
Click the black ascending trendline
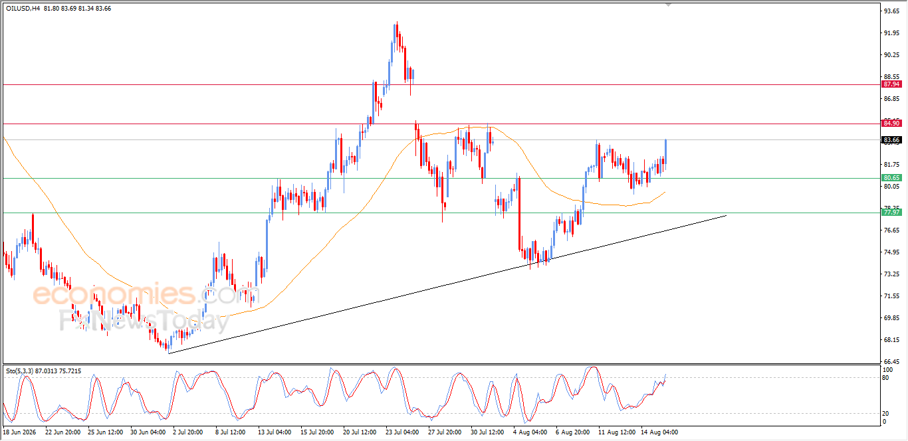click(x=447, y=284)
